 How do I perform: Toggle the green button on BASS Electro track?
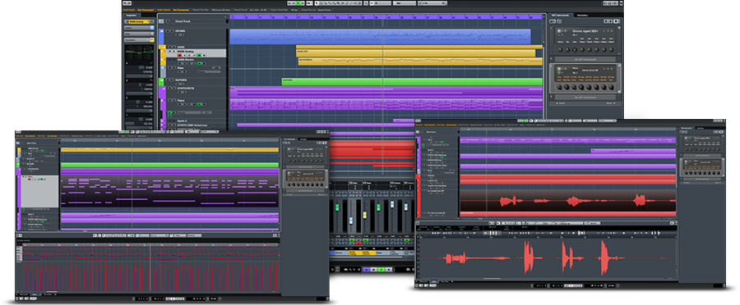pos(199,64)
